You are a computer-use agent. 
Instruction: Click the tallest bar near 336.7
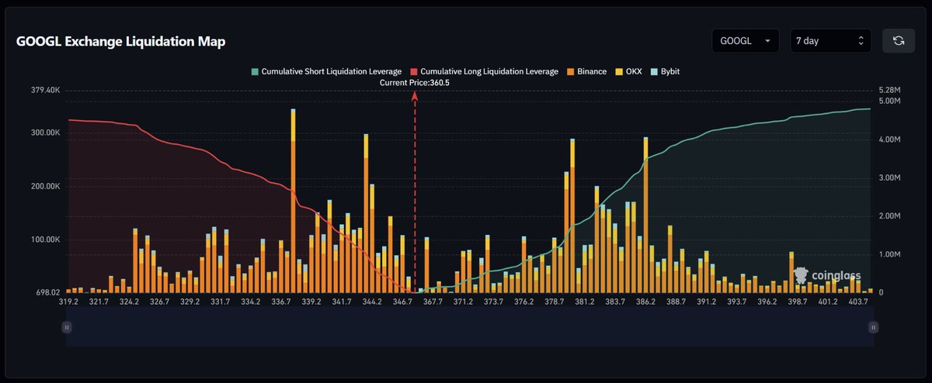(x=293, y=201)
